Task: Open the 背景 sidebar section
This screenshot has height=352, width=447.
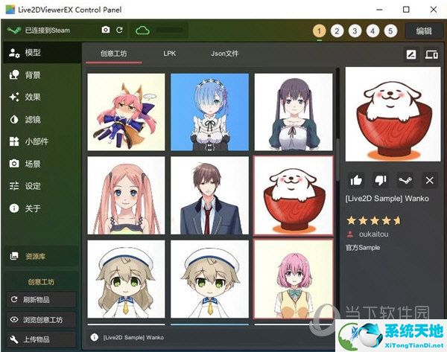Action: pos(42,75)
